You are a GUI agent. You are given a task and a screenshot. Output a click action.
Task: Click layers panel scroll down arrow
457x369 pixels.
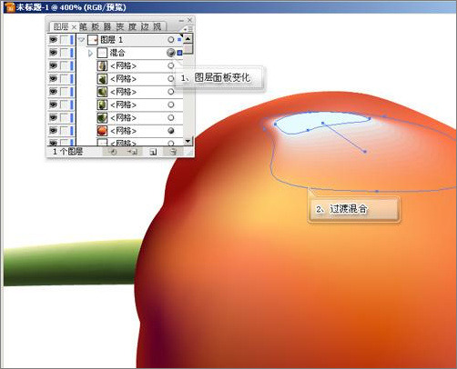point(188,141)
